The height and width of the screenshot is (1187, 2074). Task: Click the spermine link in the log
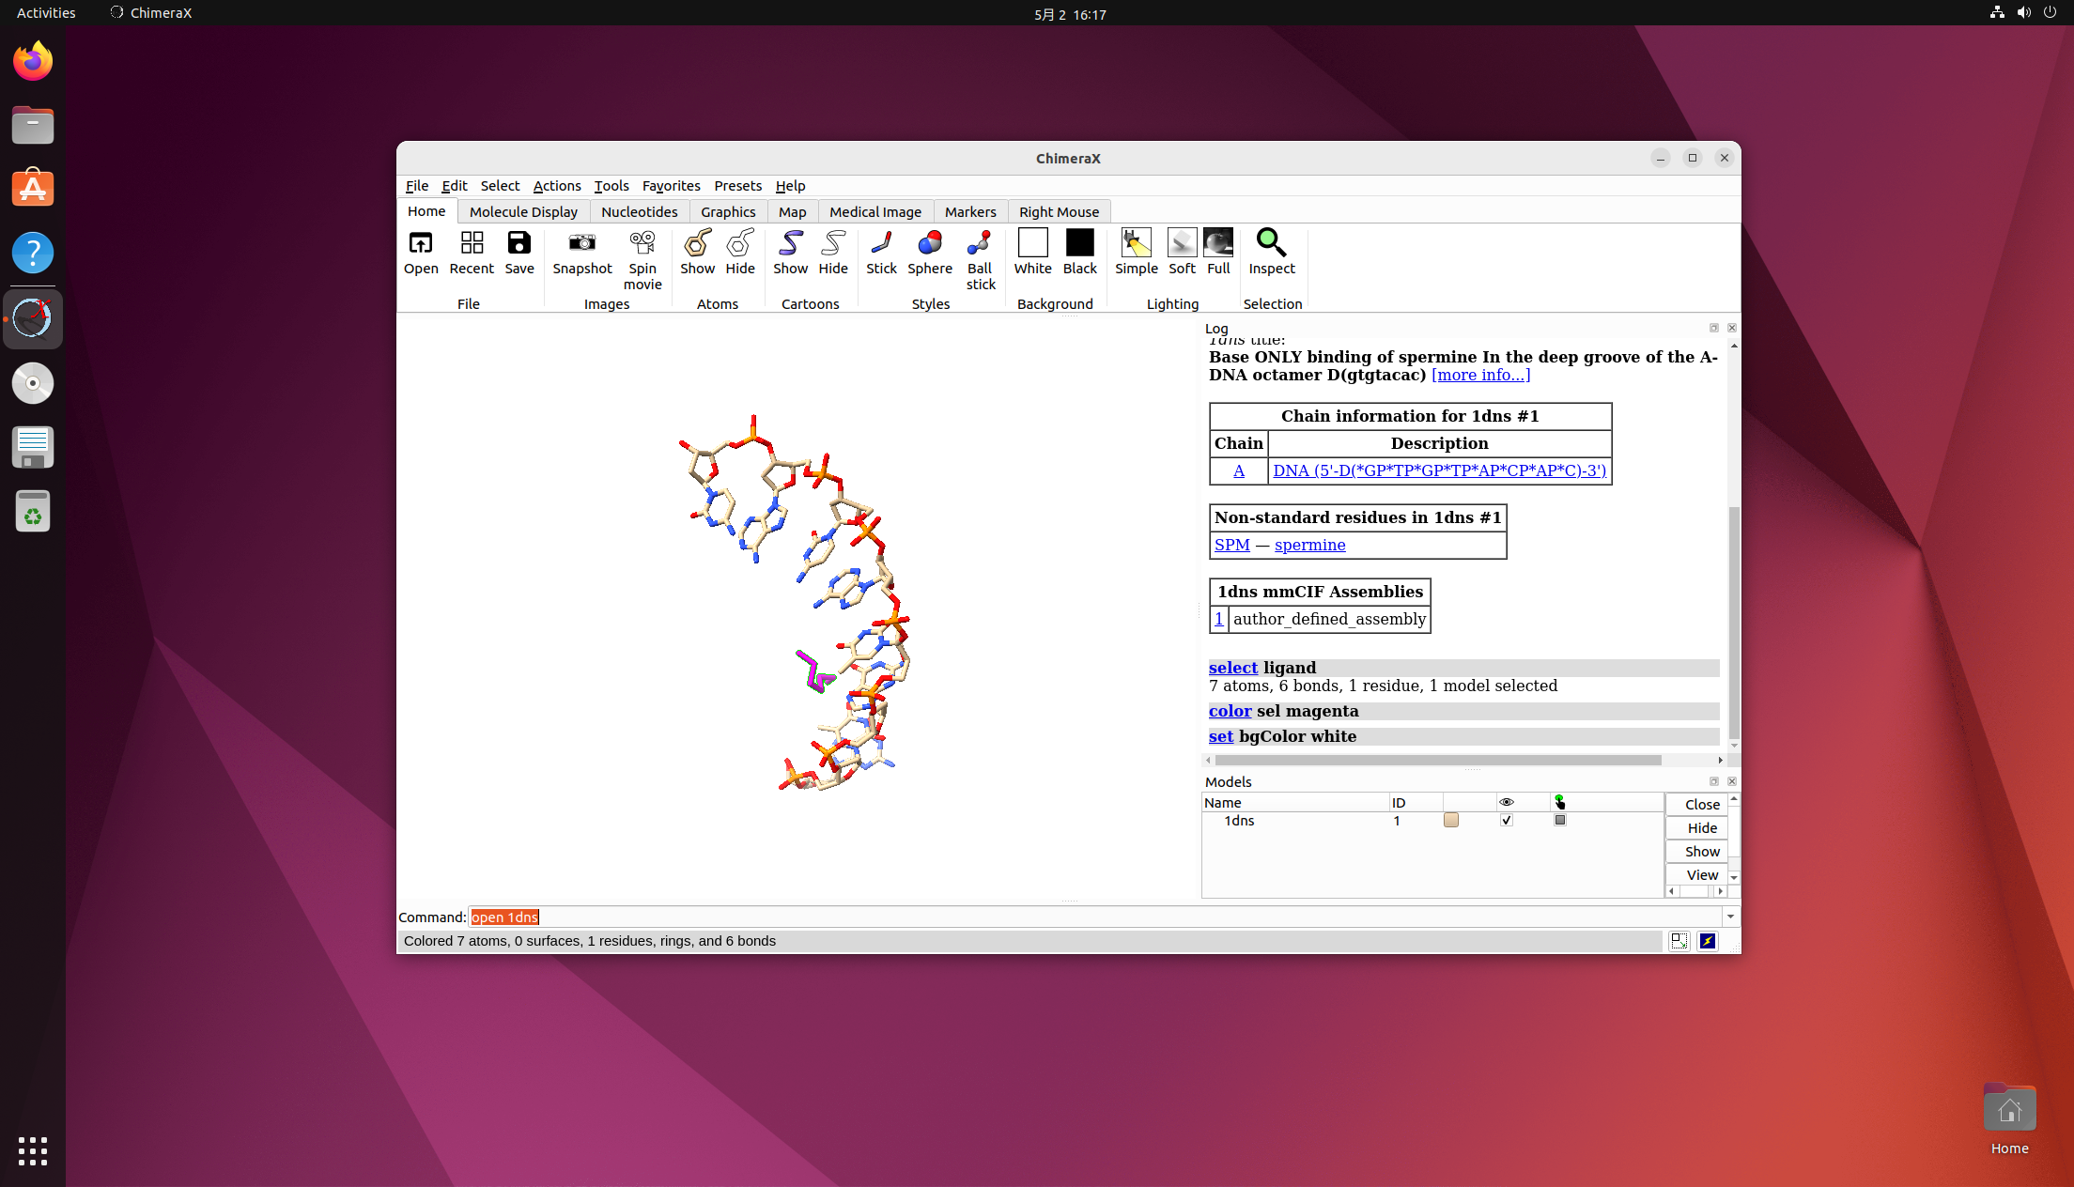pyautogui.click(x=1309, y=545)
